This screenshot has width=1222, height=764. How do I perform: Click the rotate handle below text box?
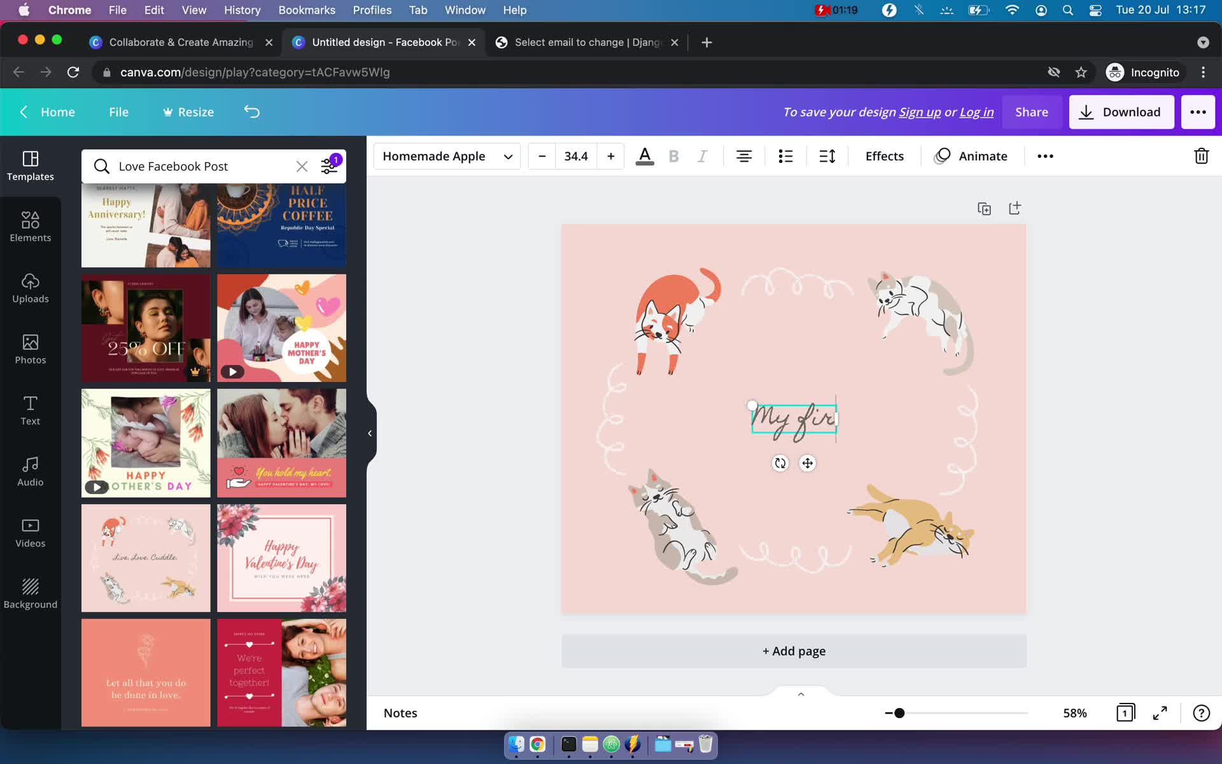780,463
